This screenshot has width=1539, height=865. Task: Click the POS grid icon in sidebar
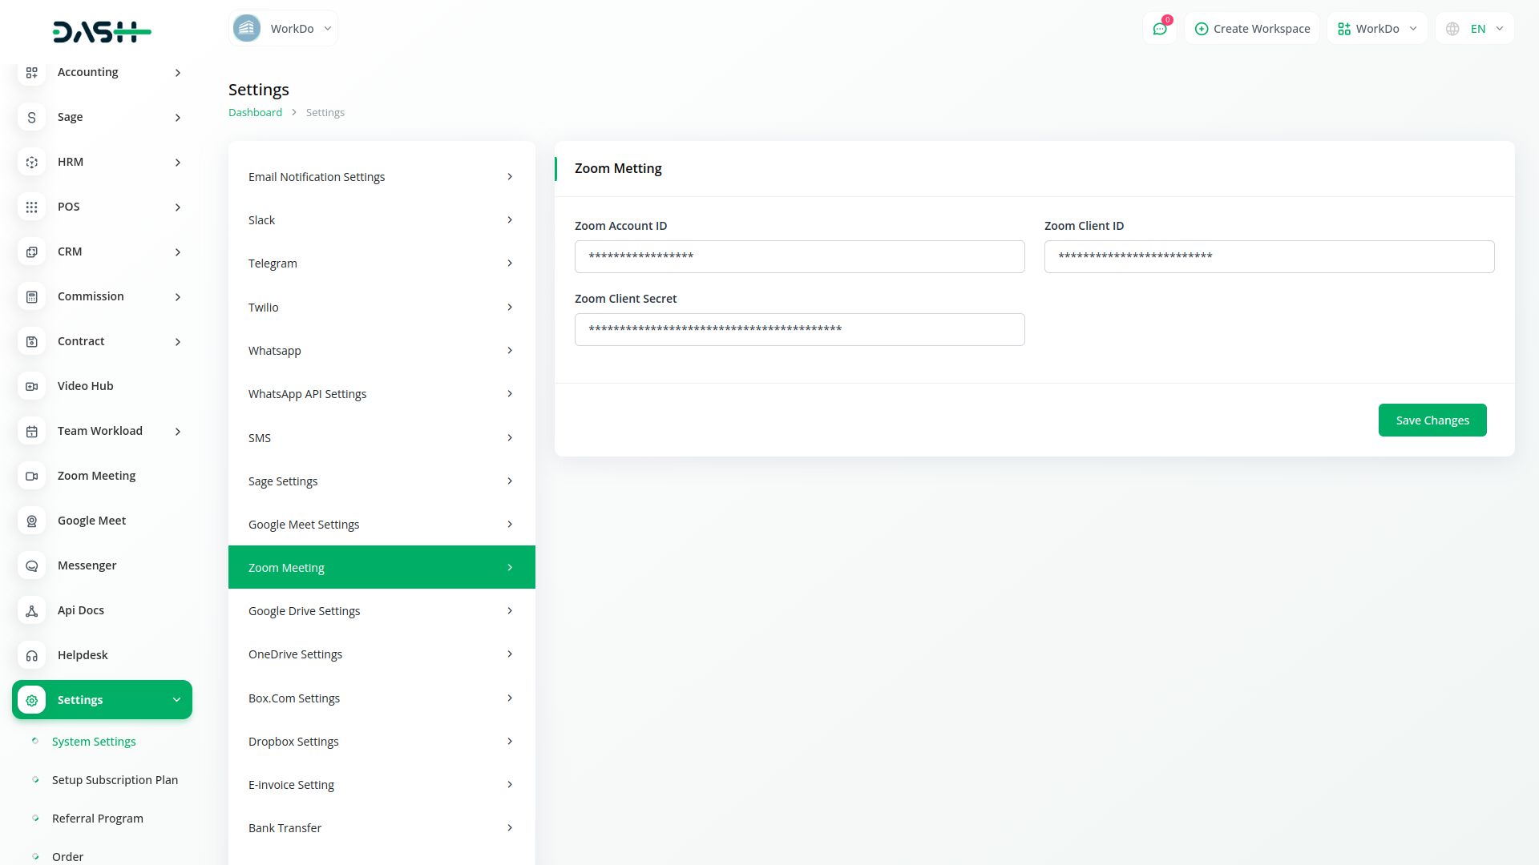point(31,207)
